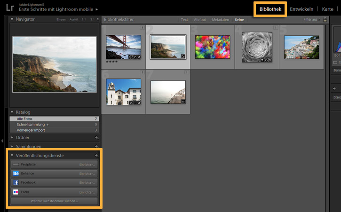
Task: Enable the Metadaten library filter
Action: tap(220, 20)
